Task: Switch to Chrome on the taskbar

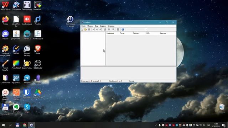Action: [x=25, y=125]
